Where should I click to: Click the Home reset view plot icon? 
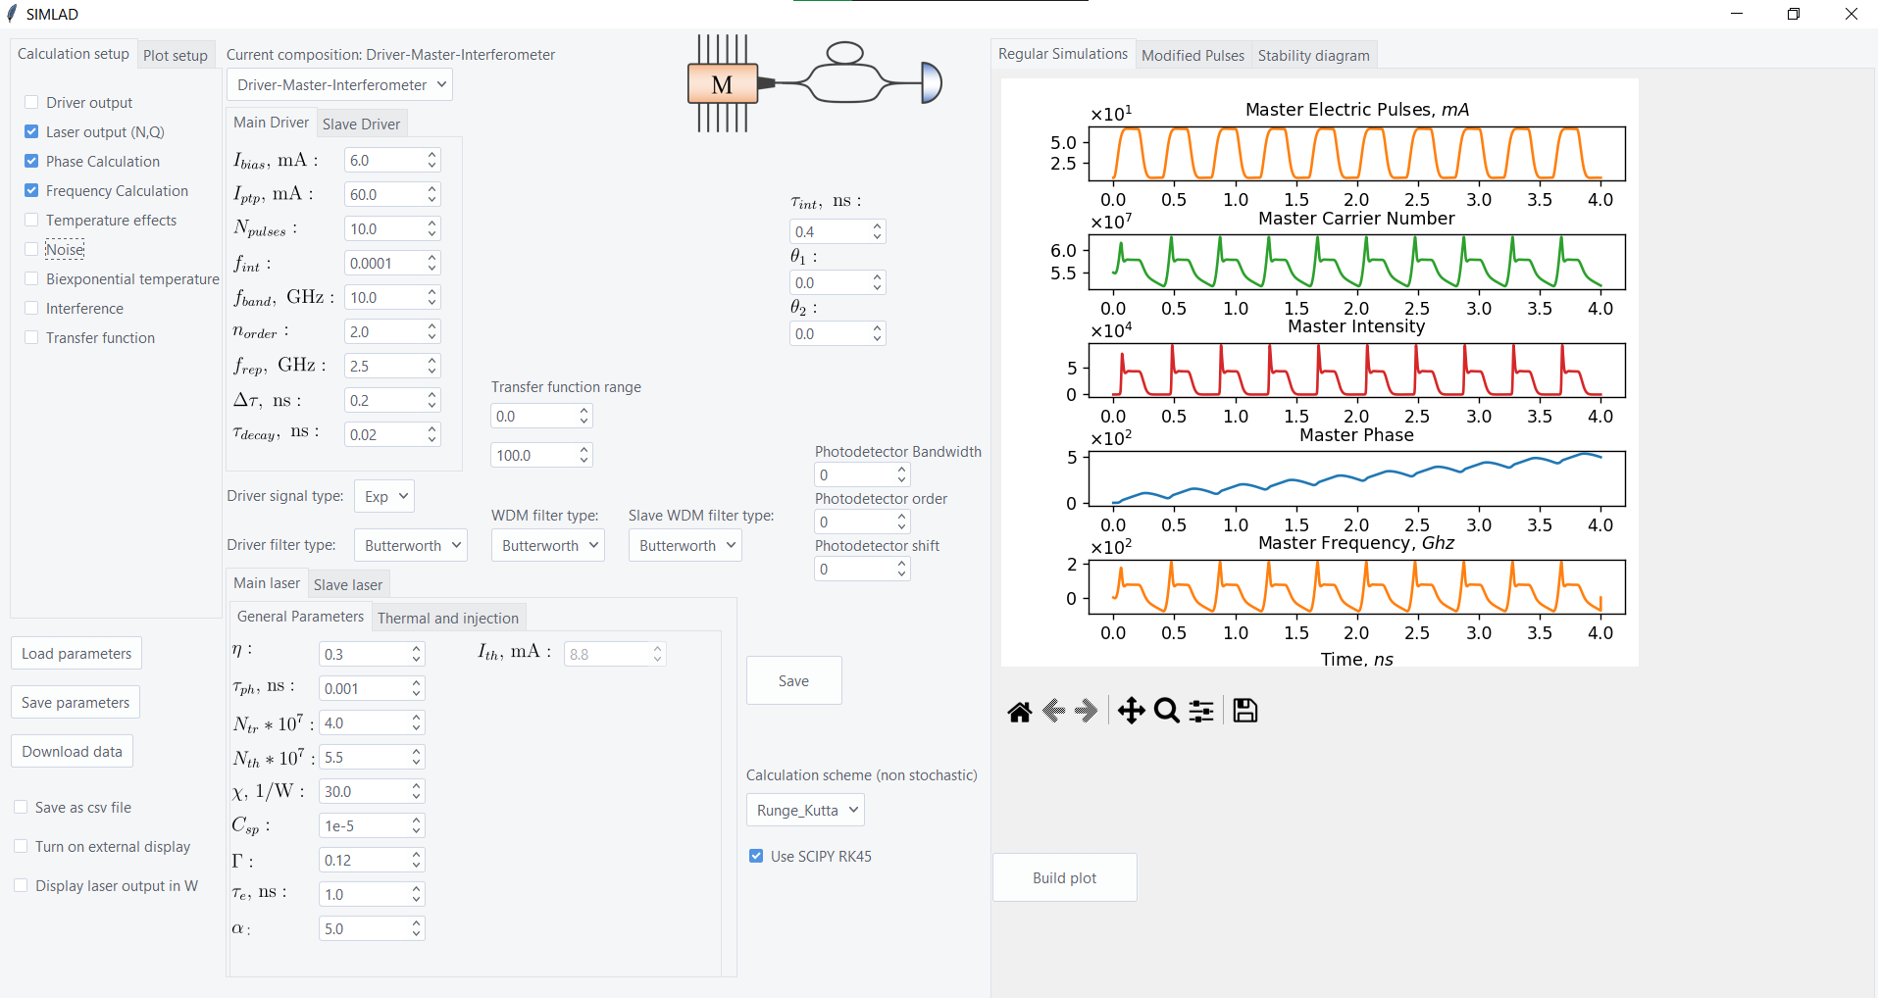1020,712
